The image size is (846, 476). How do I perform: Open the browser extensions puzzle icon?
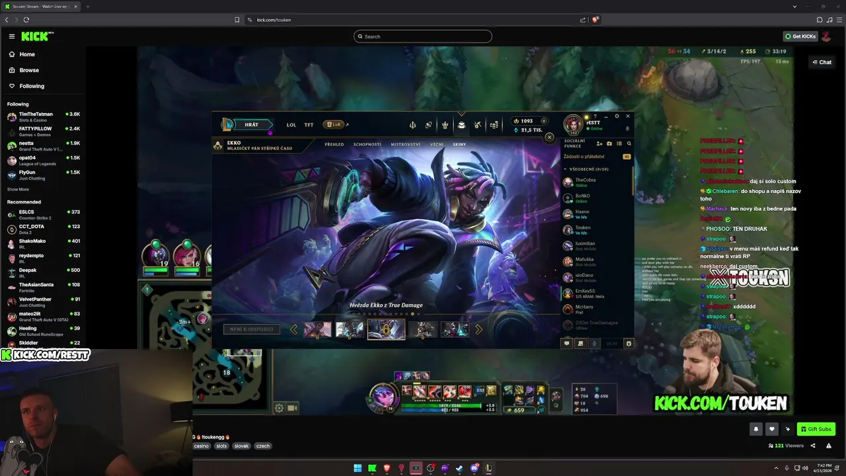pyautogui.click(x=820, y=20)
